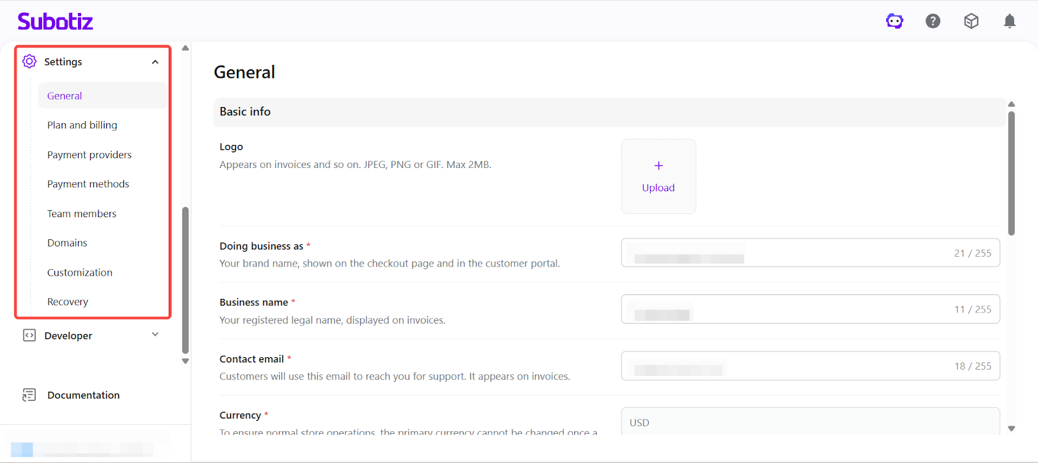The height and width of the screenshot is (463, 1038).
Task: Click the sidebar scroll down arrow
Action: [186, 361]
